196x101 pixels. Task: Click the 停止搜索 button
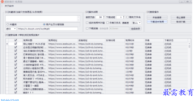181,17
